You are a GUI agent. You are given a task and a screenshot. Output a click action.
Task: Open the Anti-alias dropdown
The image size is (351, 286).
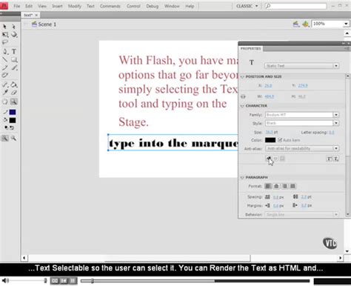pos(302,148)
